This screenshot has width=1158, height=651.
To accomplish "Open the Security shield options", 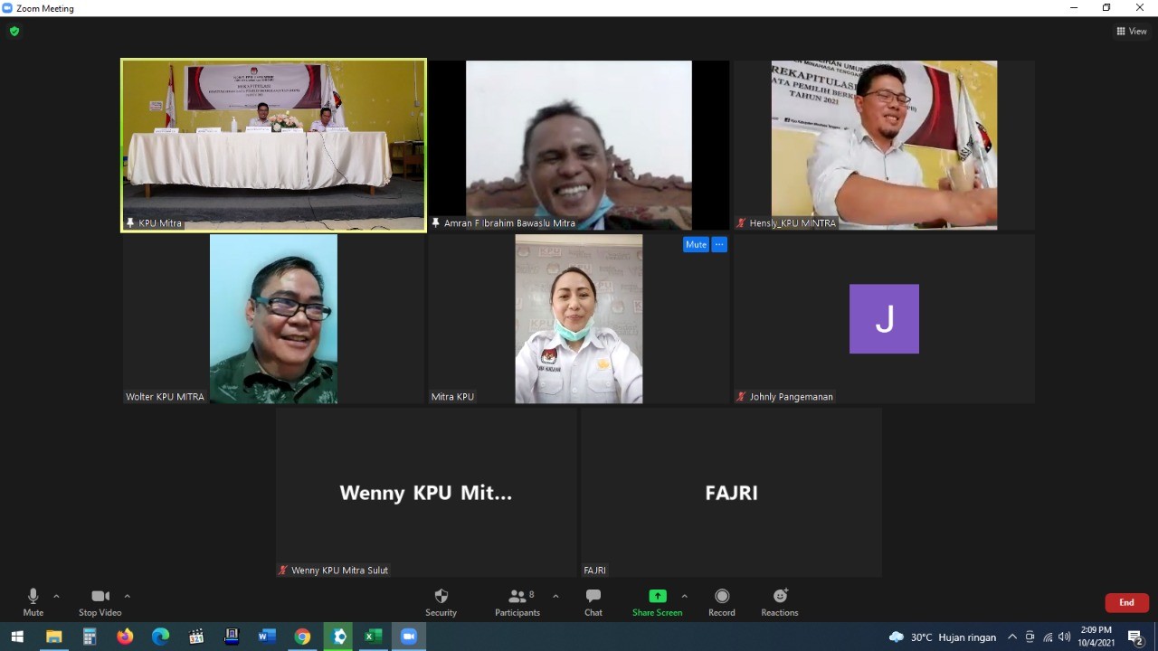I will (441, 601).
